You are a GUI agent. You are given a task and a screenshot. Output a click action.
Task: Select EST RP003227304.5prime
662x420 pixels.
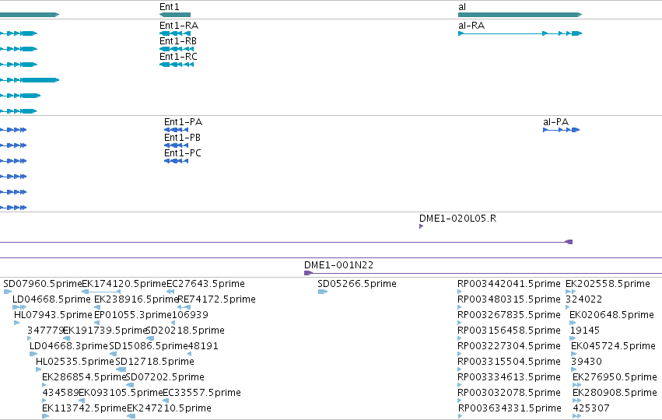[x=510, y=346]
